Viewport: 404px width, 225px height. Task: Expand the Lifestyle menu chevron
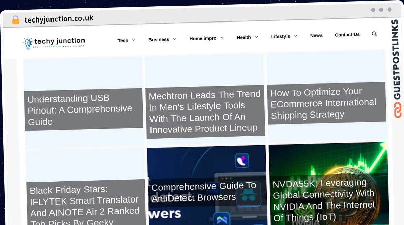[x=296, y=36]
